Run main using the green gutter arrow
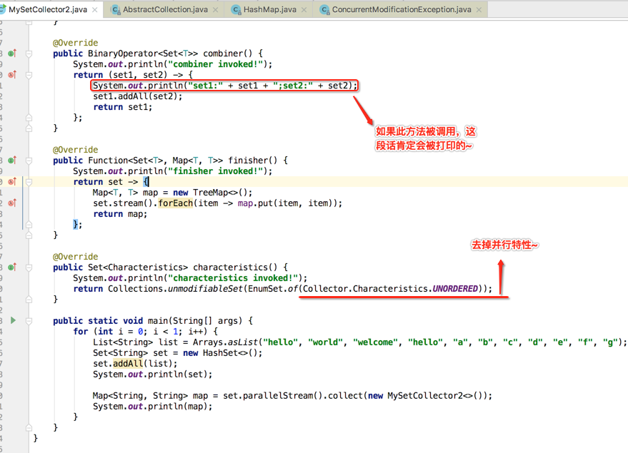This screenshot has height=453, width=628. click(13, 320)
